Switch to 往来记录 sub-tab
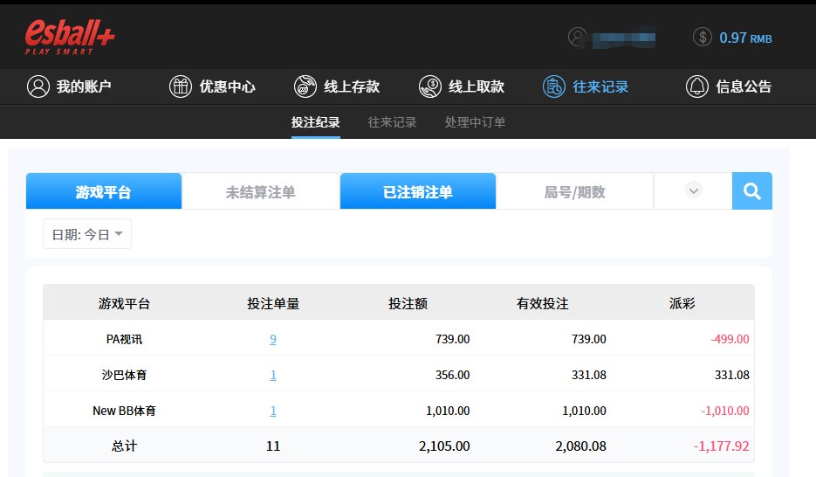Screen dimensions: 816x477 (x=393, y=122)
